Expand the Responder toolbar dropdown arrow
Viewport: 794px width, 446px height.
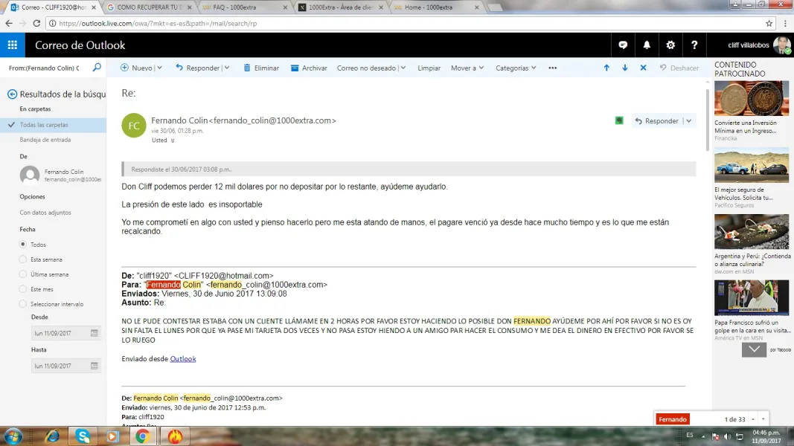[x=227, y=68]
